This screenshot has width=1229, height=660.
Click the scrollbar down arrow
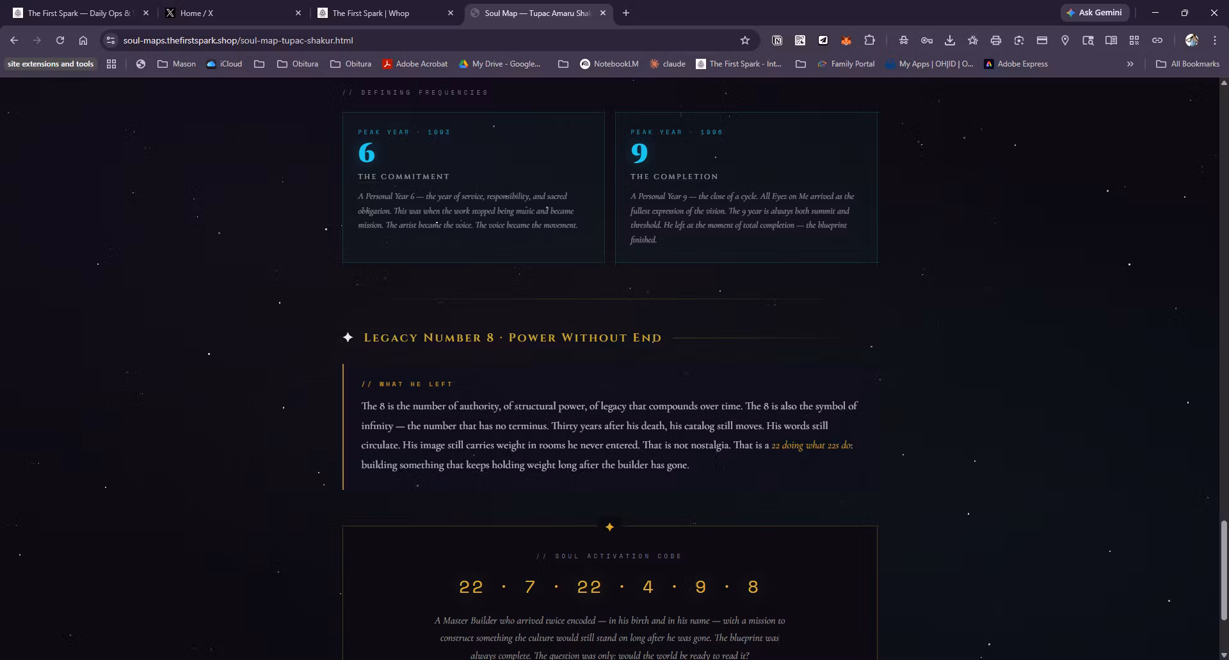click(x=1224, y=655)
